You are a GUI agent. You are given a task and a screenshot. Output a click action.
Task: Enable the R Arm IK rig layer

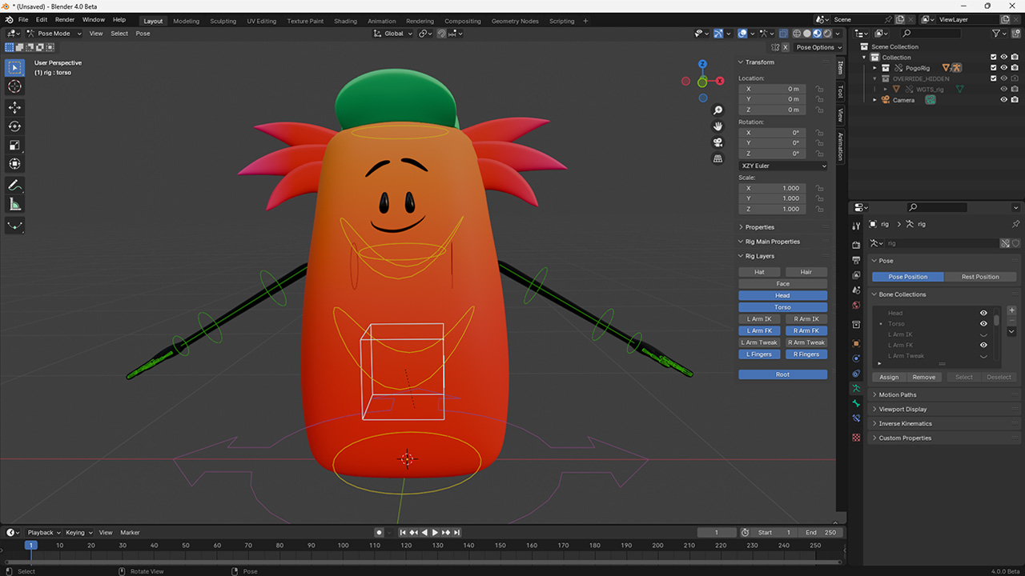(806, 318)
